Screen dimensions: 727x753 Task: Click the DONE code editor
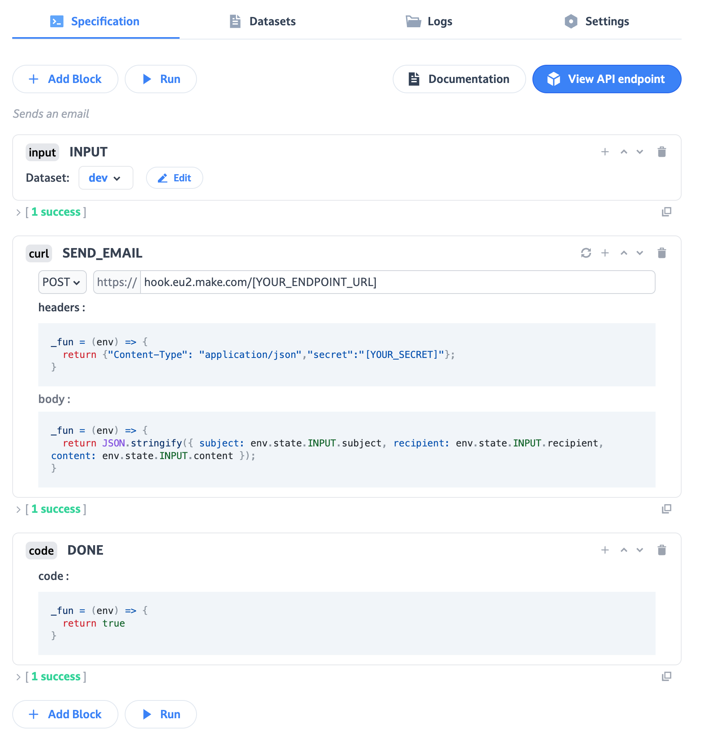[x=347, y=623]
